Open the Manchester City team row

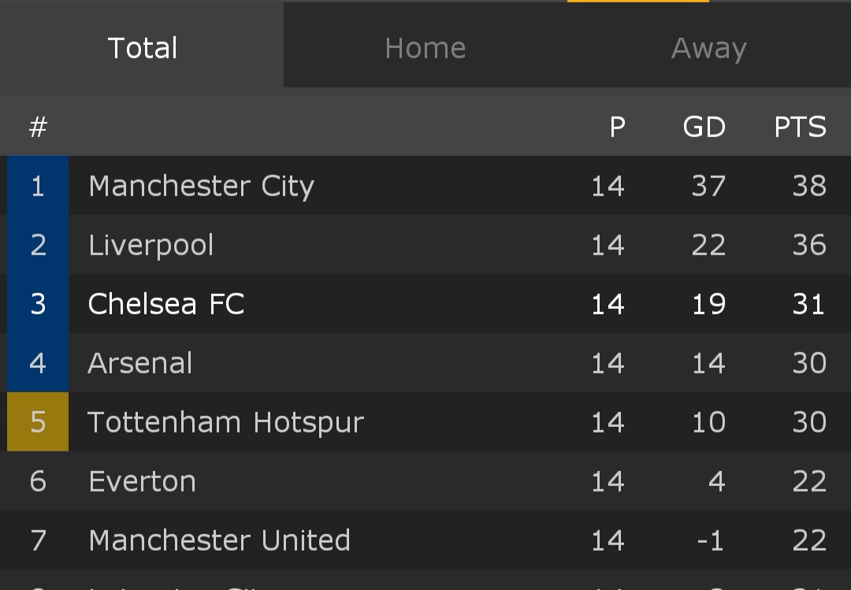point(201,186)
